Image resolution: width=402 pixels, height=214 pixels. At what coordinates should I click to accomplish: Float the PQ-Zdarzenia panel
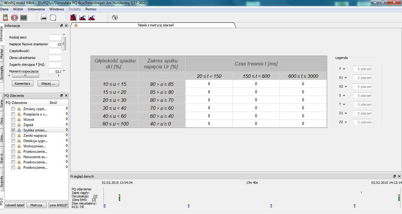(x=62, y=96)
